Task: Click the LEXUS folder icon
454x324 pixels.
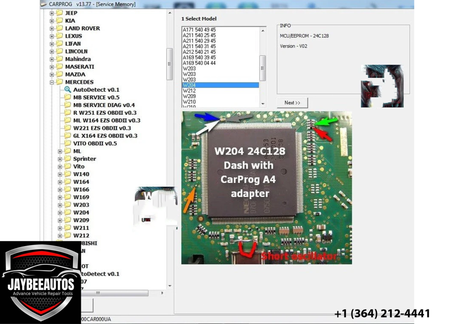Action: click(59, 36)
